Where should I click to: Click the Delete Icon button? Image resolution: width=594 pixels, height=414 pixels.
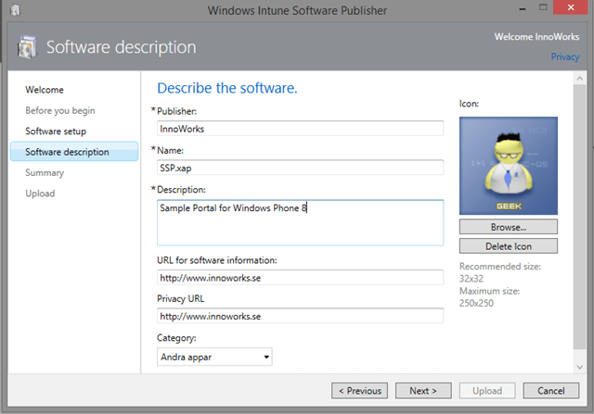point(509,246)
